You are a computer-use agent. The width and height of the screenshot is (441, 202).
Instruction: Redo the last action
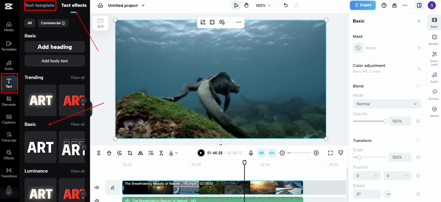pyautogui.click(x=296, y=5)
